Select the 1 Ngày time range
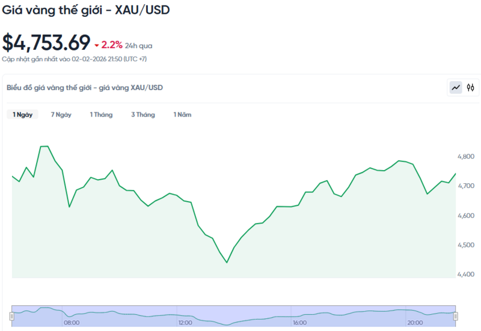 pyautogui.click(x=23, y=115)
